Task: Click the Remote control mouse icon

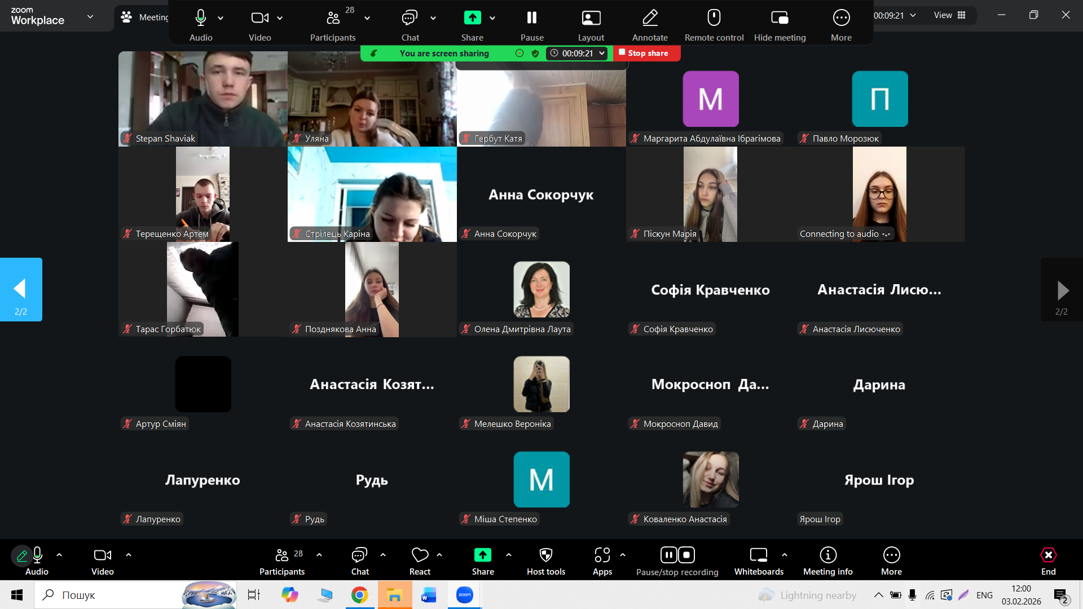Action: [714, 18]
